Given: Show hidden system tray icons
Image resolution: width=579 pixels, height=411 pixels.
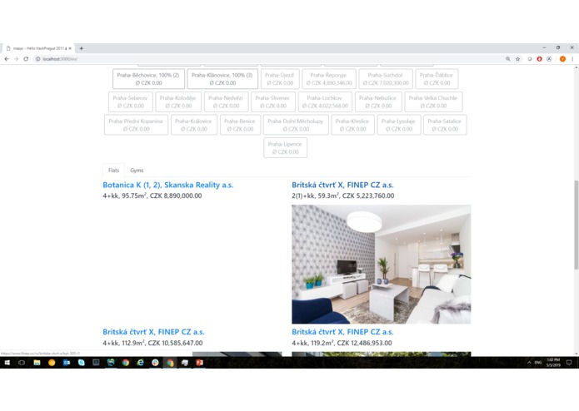Looking at the screenshot, I should pos(529,363).
